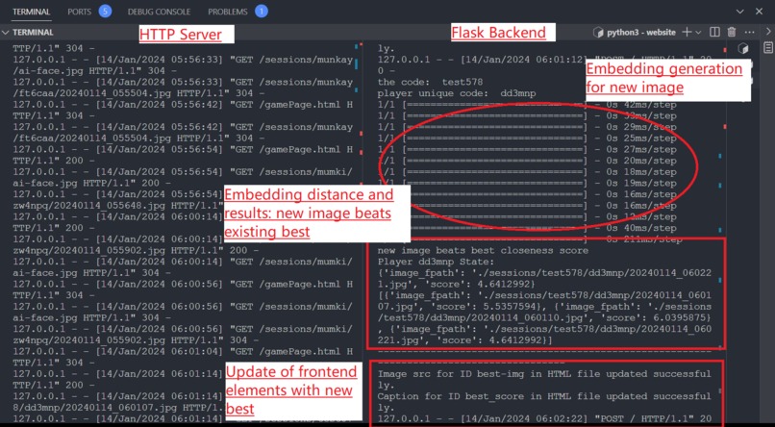Click the panel's downward chevron button

click(740, 12)
